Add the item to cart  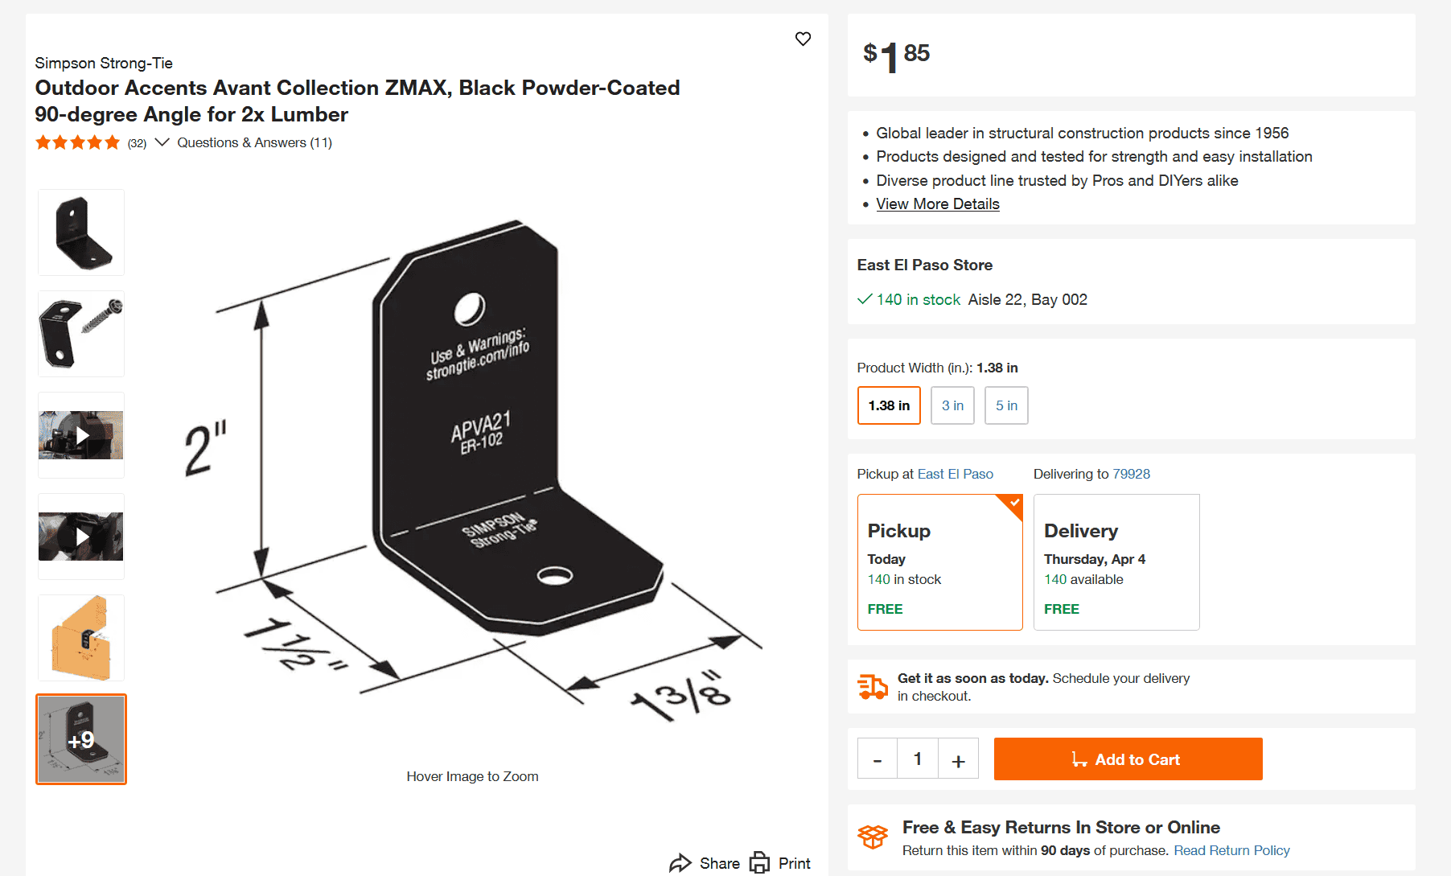coord(1128,759)
